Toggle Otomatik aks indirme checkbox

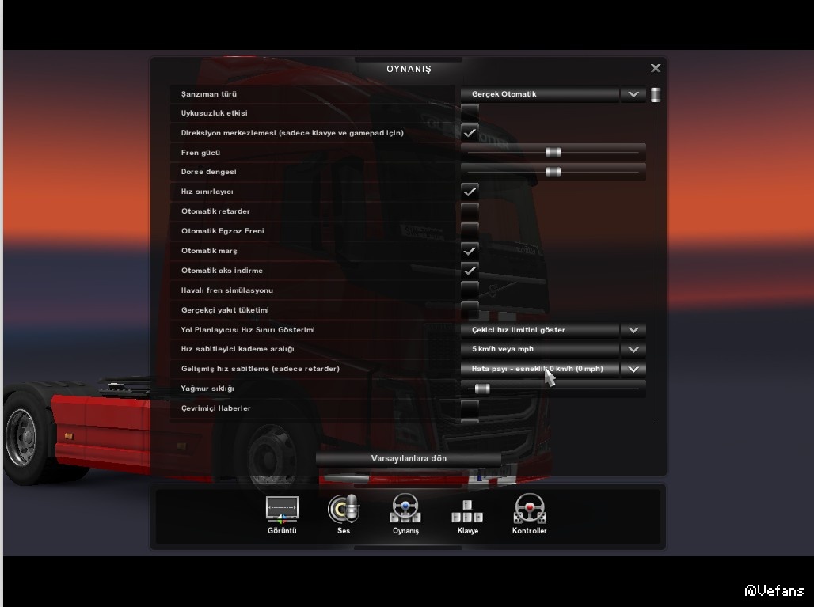coord(470,271)
